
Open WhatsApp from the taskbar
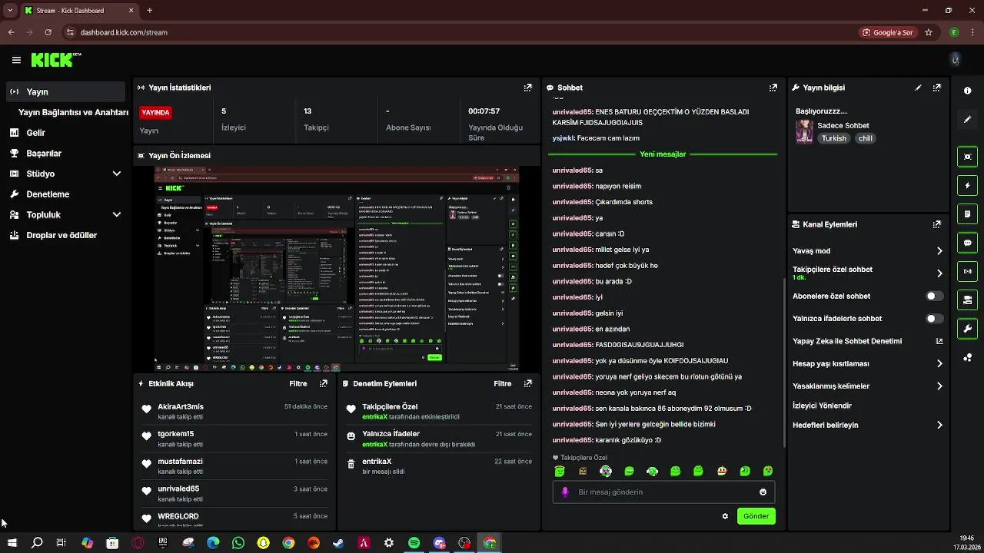pyautogui.click(x=238, y=543)
